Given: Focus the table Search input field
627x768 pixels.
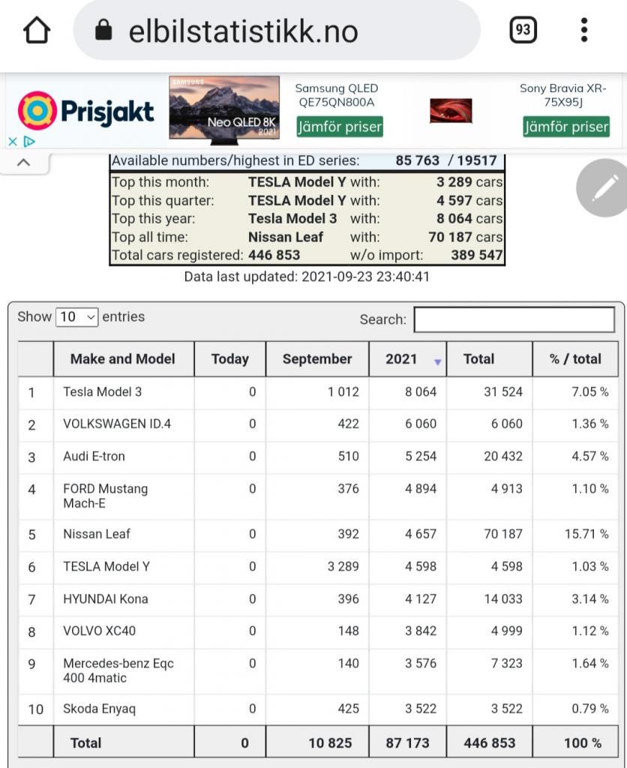Looking at the screenshot, I should pos(514,319).
